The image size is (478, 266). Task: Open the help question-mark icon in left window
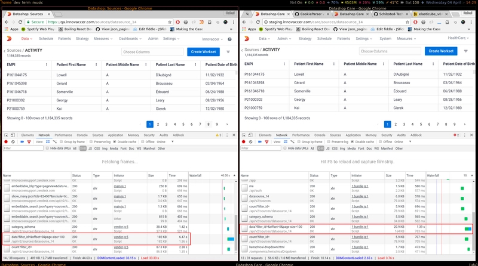(229, 39)
